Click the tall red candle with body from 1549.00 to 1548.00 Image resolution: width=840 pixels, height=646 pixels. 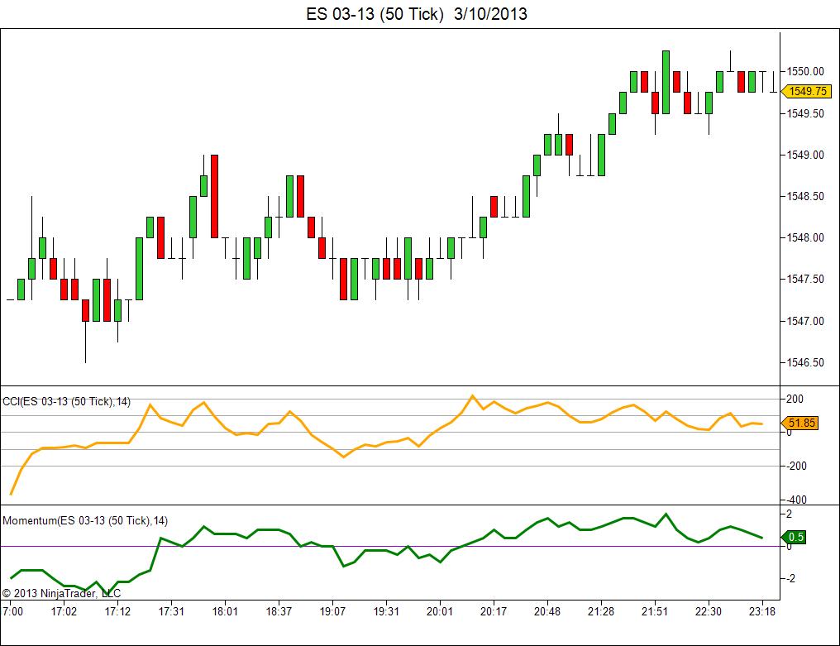pos(214,196)
